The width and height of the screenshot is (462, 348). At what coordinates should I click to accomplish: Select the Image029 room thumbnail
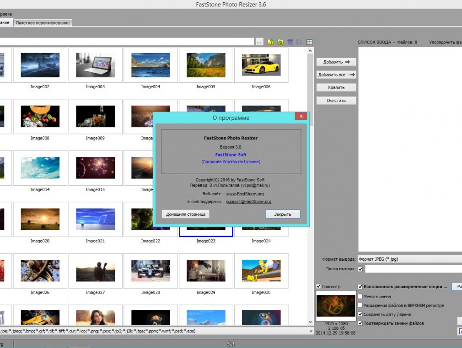206,271
